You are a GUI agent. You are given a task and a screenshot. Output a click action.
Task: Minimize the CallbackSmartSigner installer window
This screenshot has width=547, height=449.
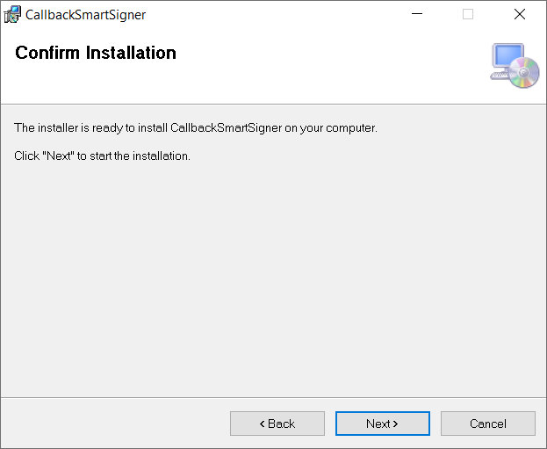pyautogui.click(x=417, y=14)
